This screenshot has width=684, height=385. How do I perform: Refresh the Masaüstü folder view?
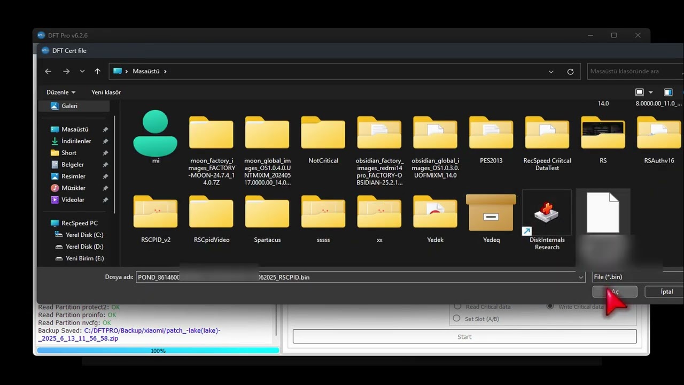tap(570, 71)
